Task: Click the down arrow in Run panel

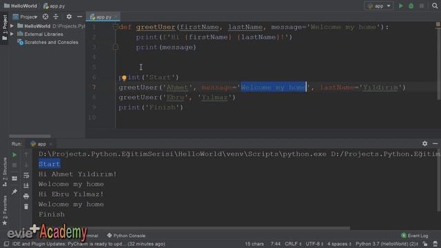Action: tap(26, 165)
